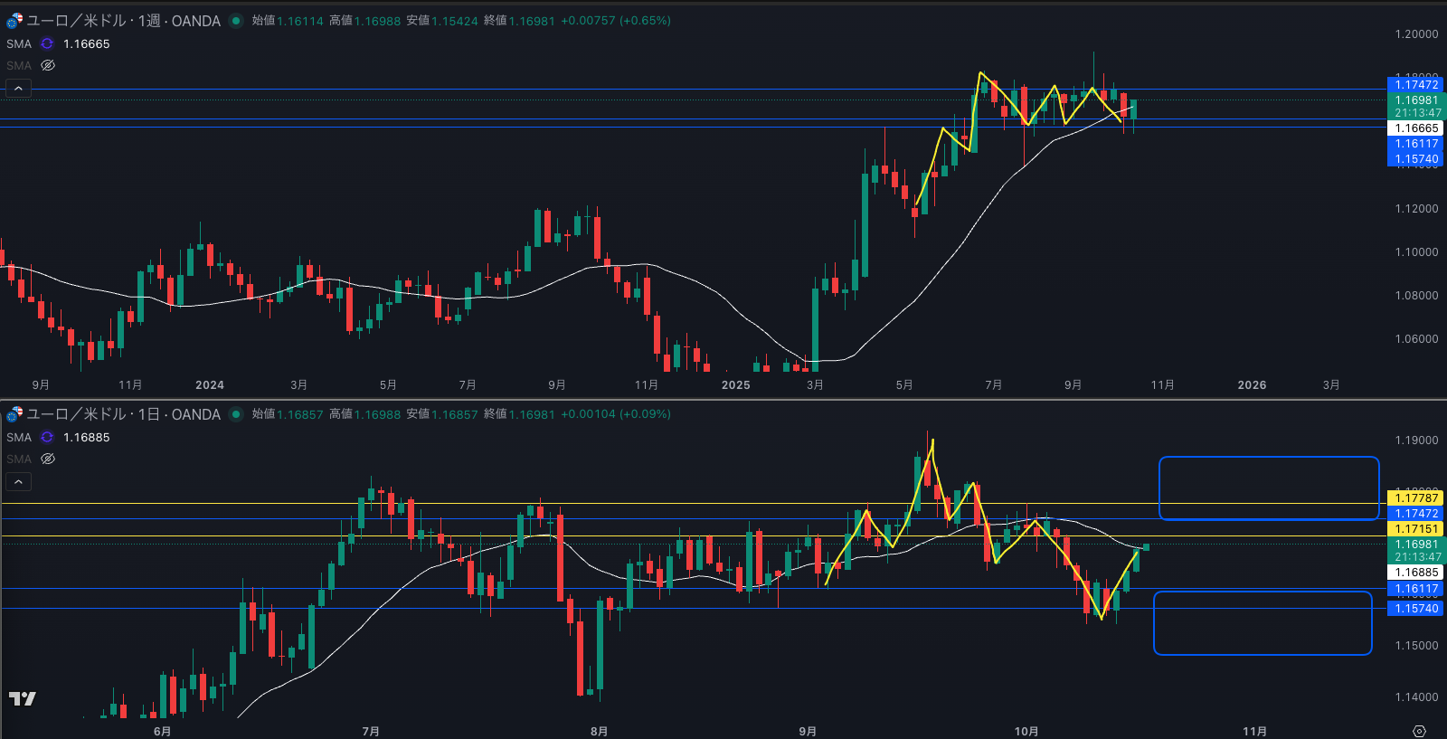Viewport: 1447px width, 739px height.
Task: Click the ユーロ/米ドル 1日 symbol title
Action: pyautogui.click(x=123, y=414)
